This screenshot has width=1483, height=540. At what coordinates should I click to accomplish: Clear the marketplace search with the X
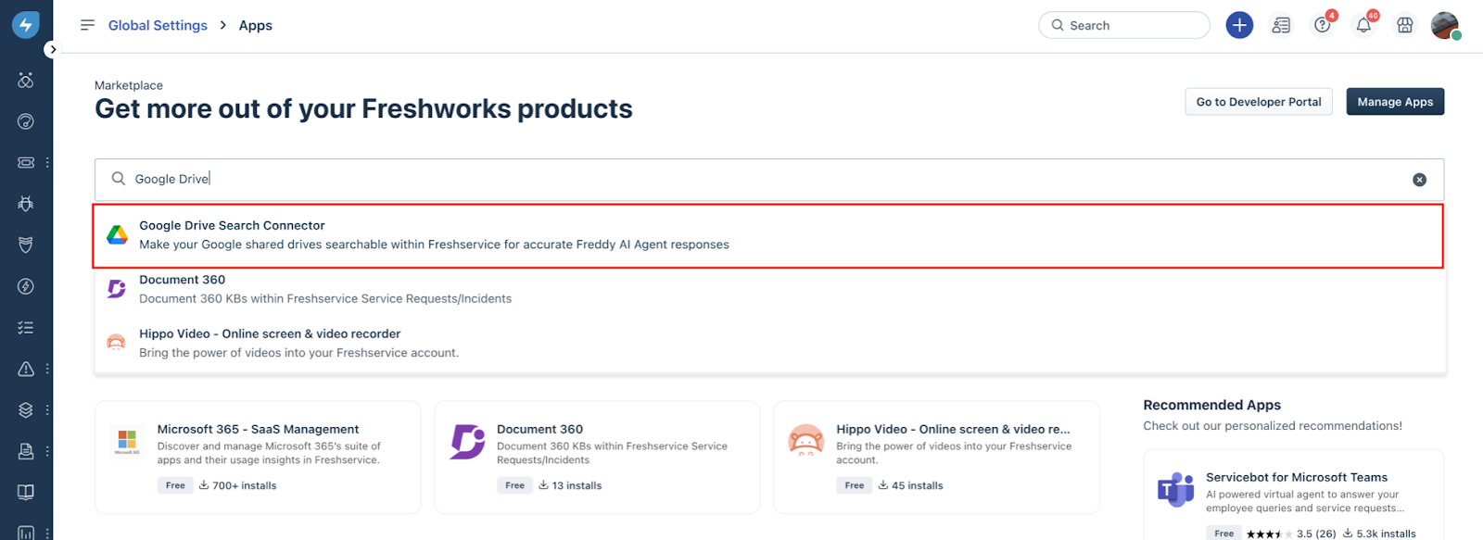[x=1419, y=180]
